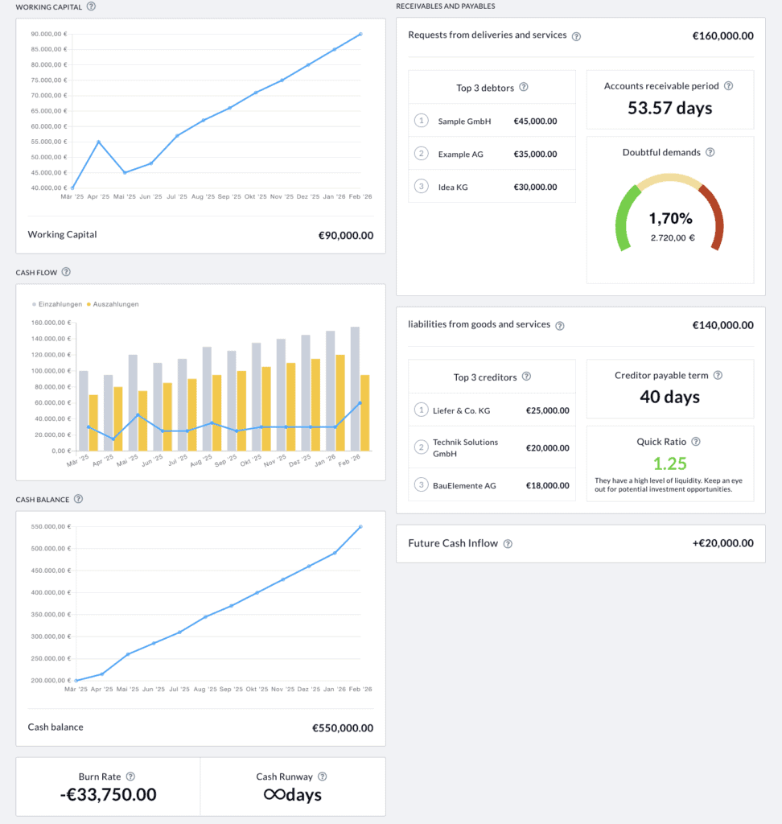Click the €550,000.00 cash balance value
Viewport: 782px width, 824px height.
343,727
